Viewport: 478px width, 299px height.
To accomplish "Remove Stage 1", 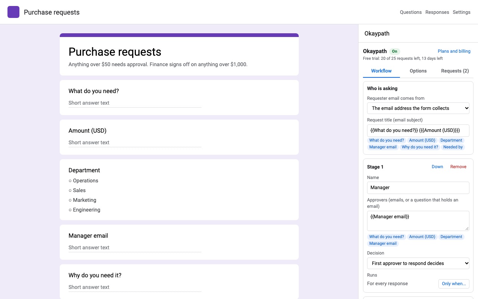I will tap(458, 167).
